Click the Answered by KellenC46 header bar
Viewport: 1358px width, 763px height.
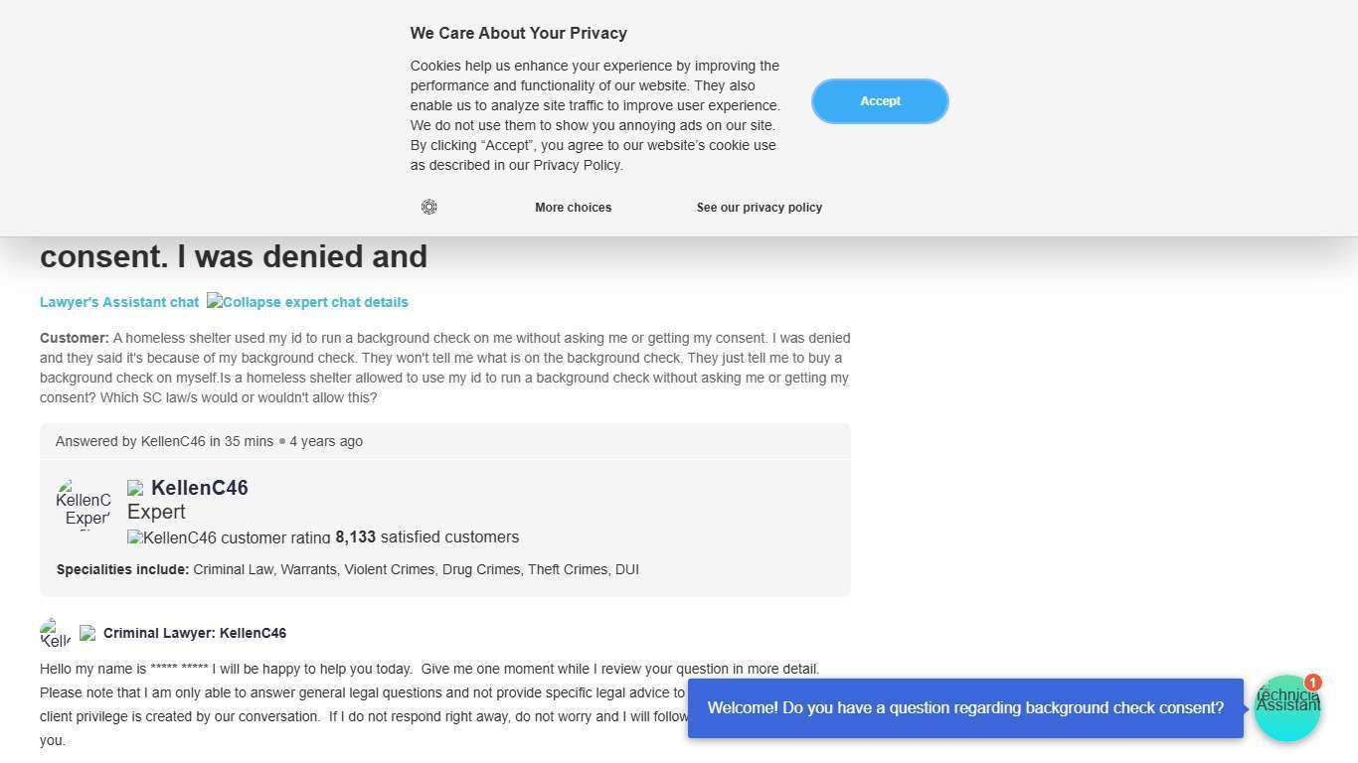click(444, 441)
